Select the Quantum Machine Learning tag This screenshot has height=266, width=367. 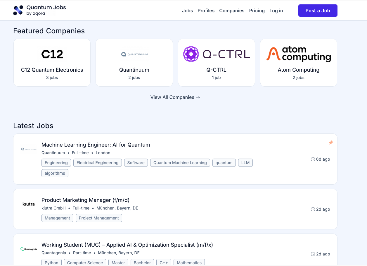click(x=180, y=163)
